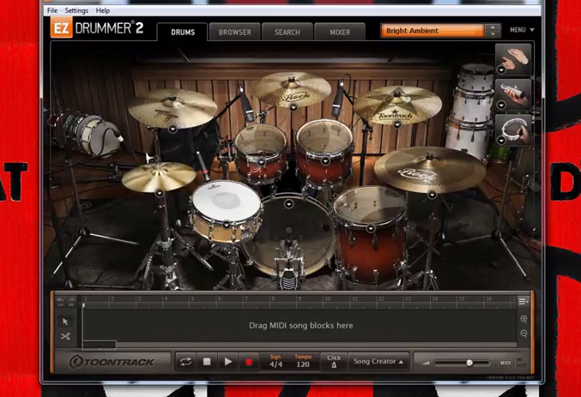The width and height of the screenshot is (581, 397).
Task: Click the redo arrow in timeline
Action: pyautogui.click(x=71, y=301)
